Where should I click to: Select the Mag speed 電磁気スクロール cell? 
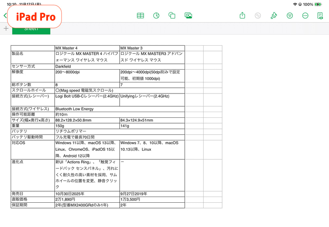[120, 91]
